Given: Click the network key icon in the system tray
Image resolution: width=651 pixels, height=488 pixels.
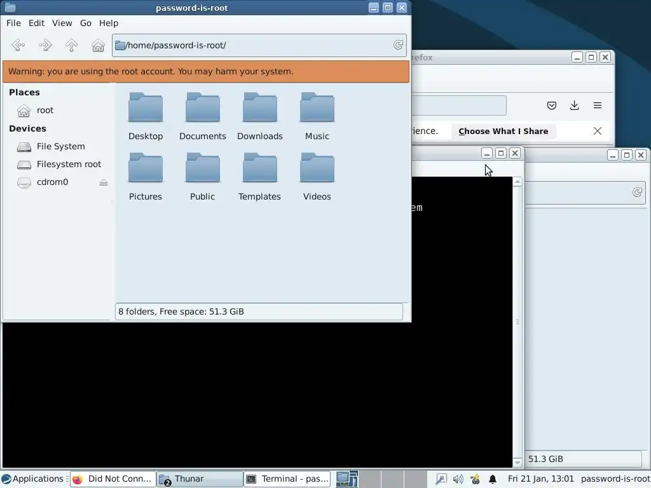Looking at the screenshot, I should pos(441,479).
